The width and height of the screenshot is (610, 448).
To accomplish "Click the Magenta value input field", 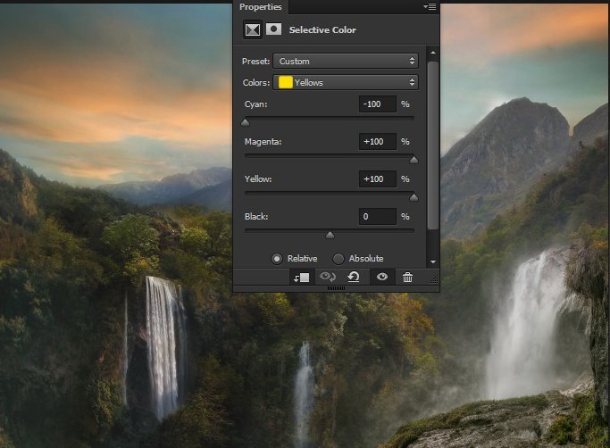I will click(x=377, y=142).
